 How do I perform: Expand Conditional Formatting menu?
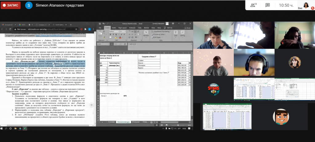161,32
